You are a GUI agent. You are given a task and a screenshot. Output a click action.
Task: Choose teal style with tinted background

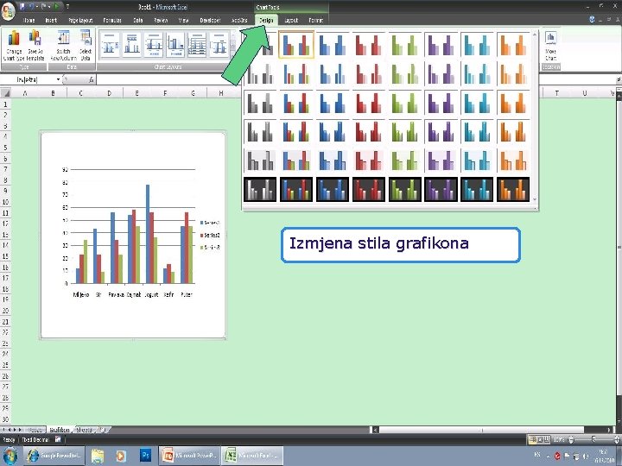(477, 161)
